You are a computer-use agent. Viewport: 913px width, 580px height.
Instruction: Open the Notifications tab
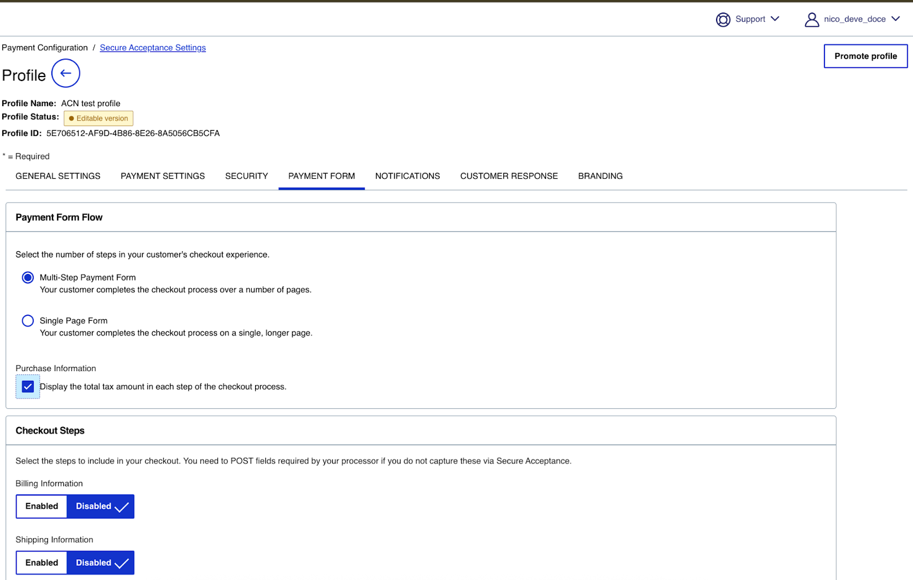tap(407, 176)
